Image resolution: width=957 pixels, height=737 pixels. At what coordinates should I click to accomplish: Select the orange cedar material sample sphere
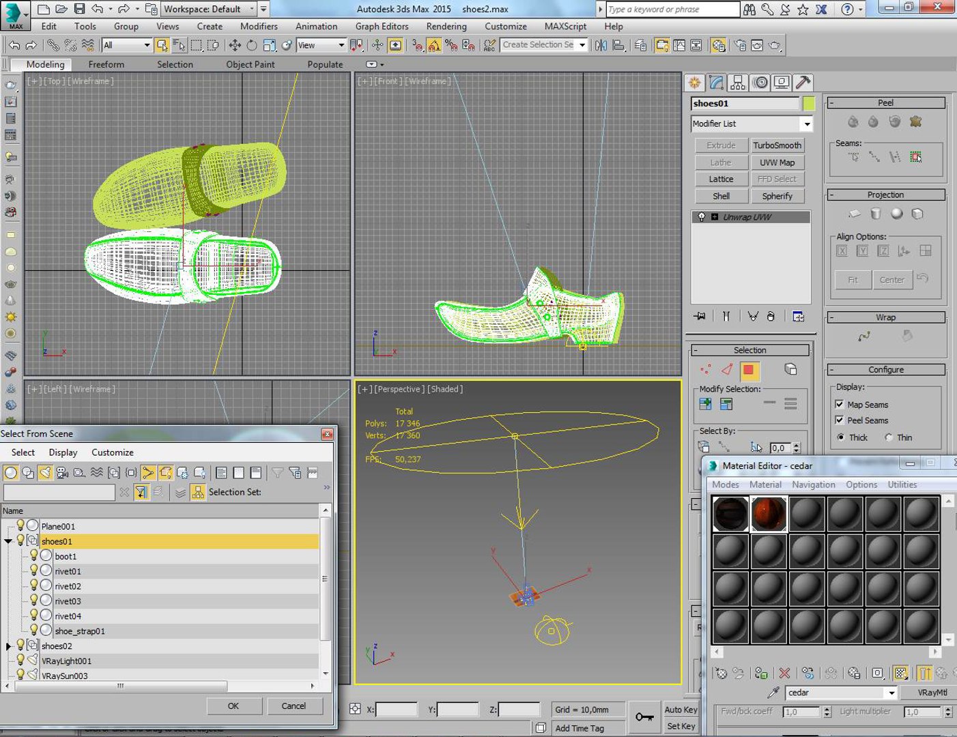(769, 514)
